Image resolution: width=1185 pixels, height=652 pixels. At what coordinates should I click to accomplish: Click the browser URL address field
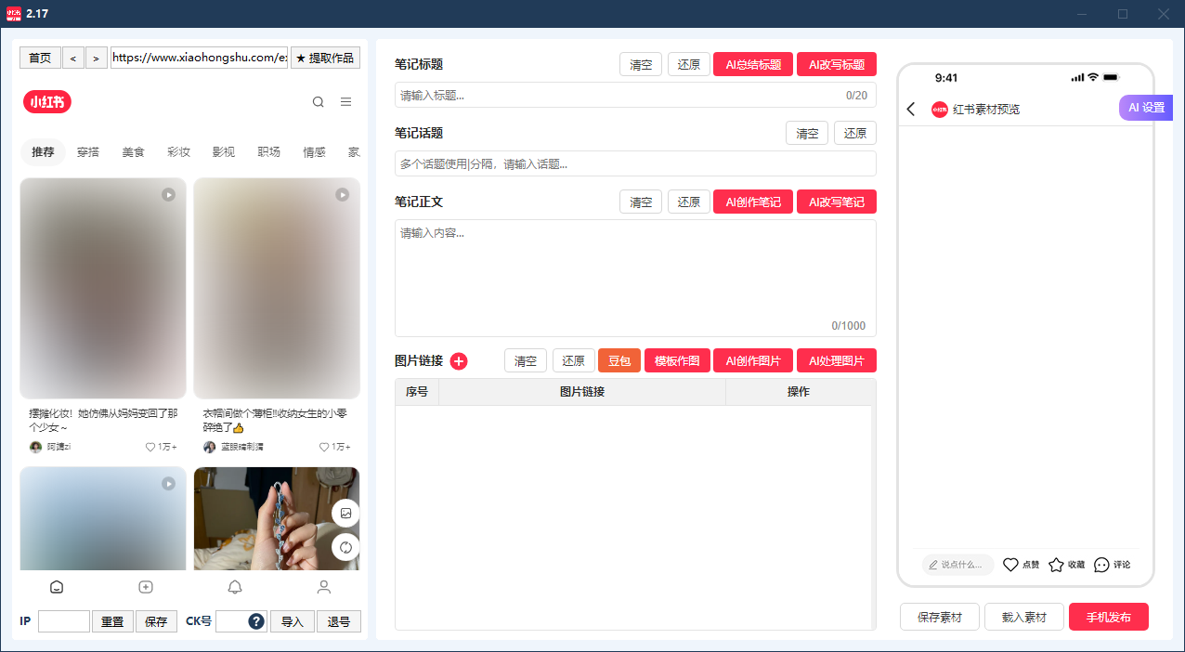198,57
